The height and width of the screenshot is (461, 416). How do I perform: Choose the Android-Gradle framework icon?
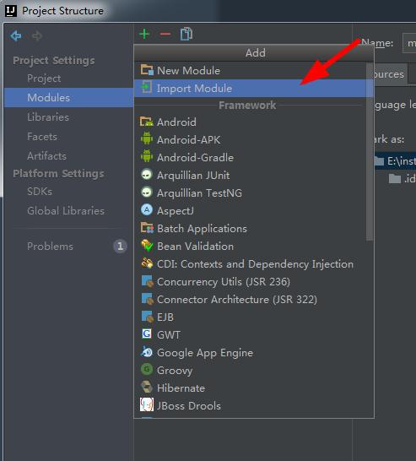[x=147, y=158]
